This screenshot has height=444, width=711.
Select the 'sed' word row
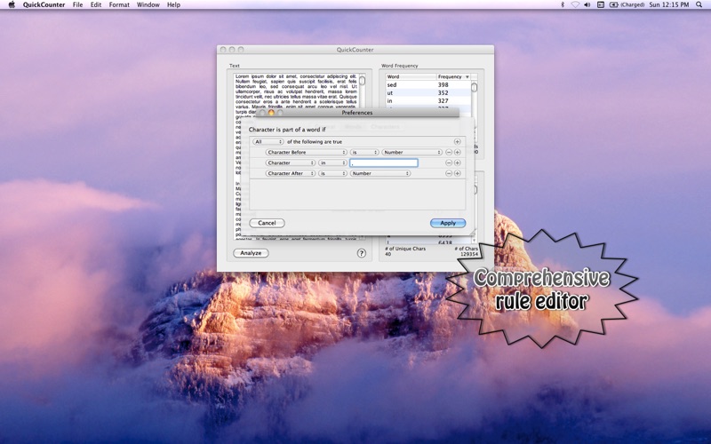428,84
